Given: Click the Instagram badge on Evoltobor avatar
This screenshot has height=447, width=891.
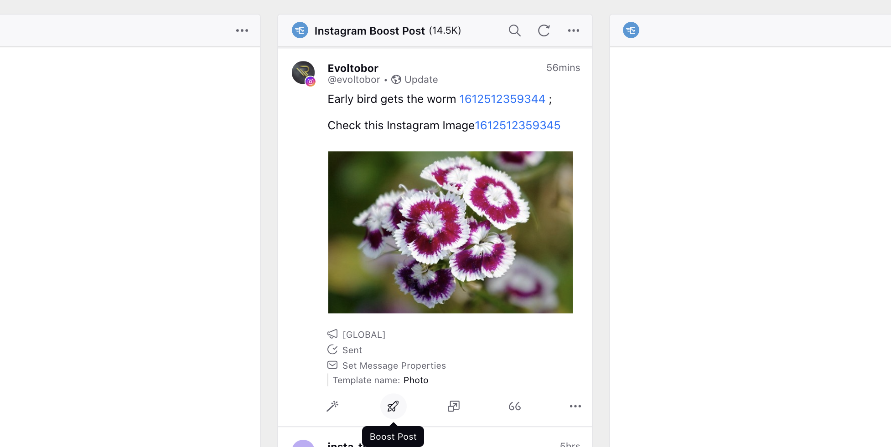Looking at the screenshot, I should pos(311,82).
